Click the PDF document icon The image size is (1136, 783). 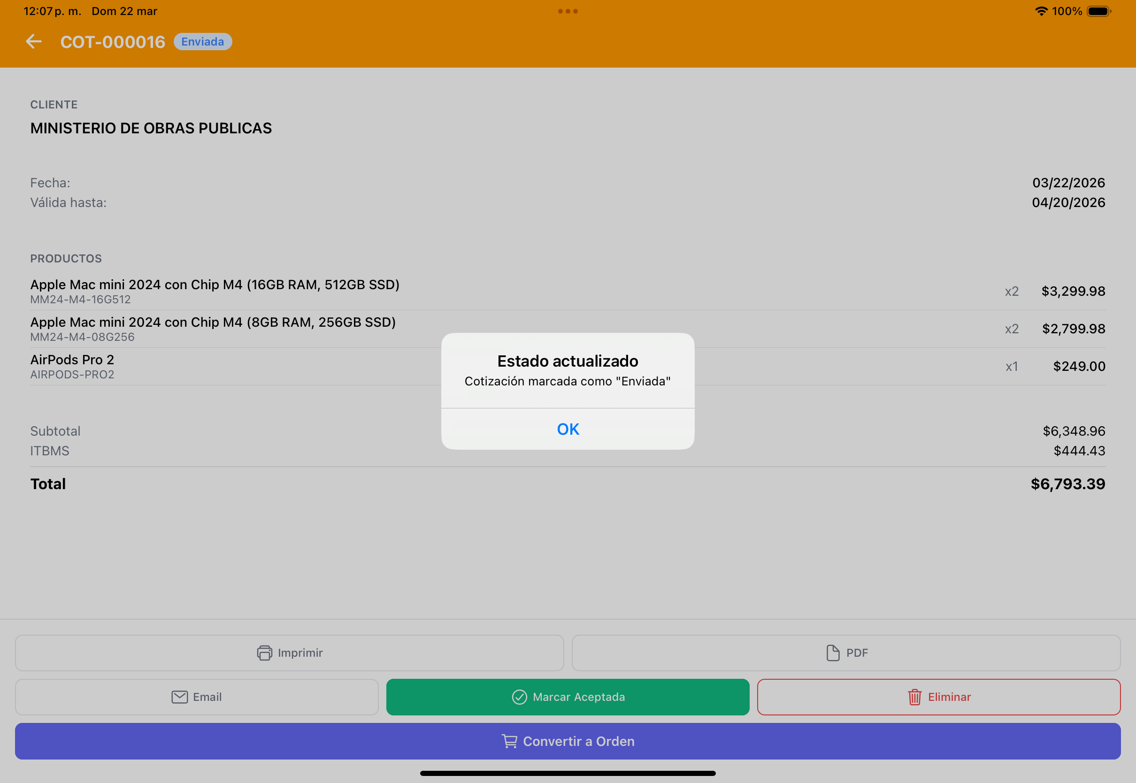click(833, 653)
